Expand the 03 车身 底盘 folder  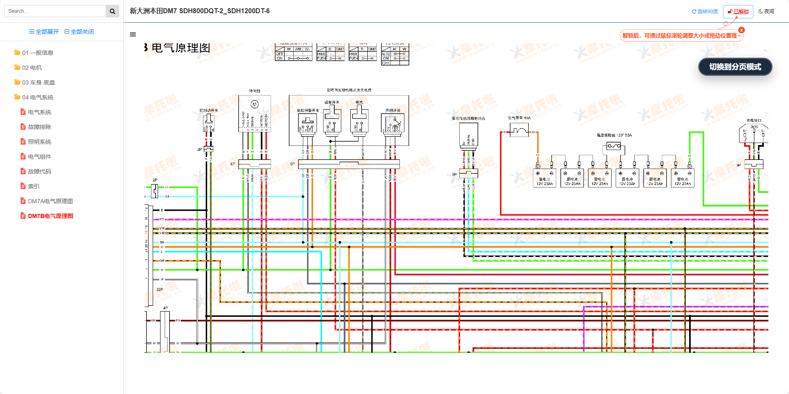tap(38, 82)
